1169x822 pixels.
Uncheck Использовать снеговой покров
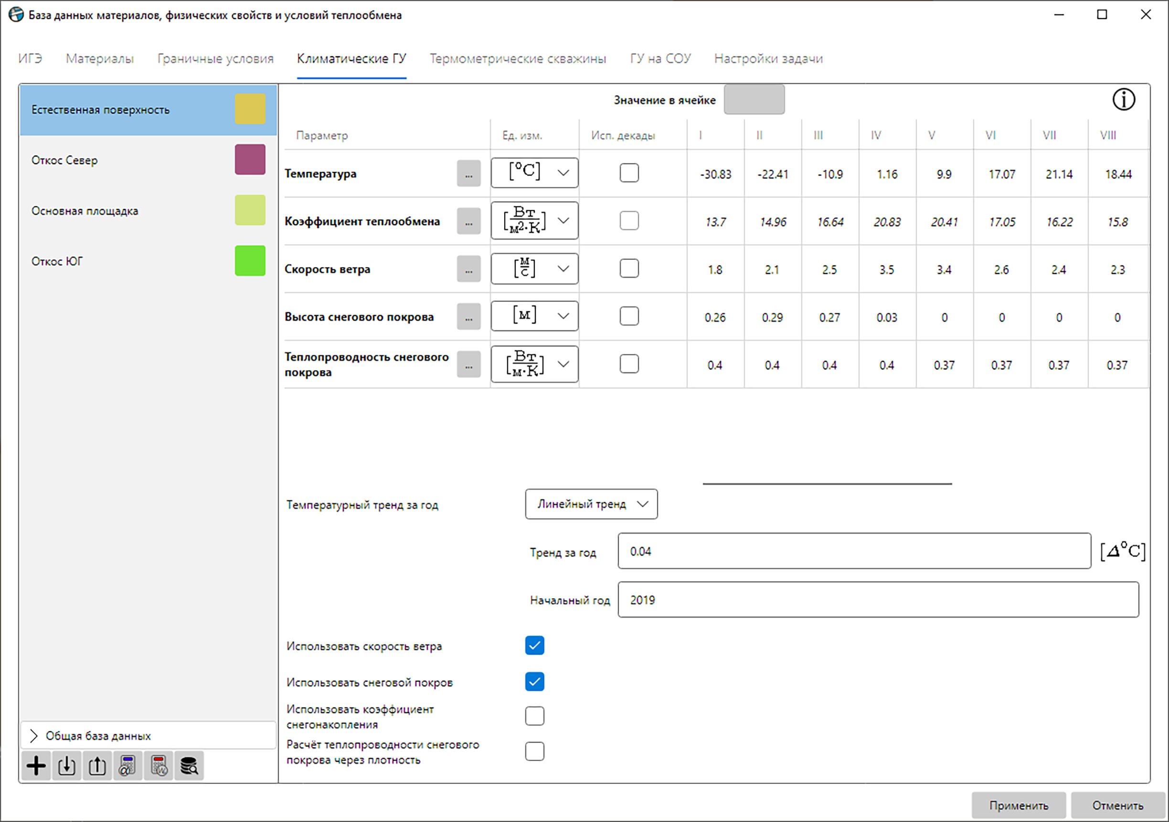535,682
